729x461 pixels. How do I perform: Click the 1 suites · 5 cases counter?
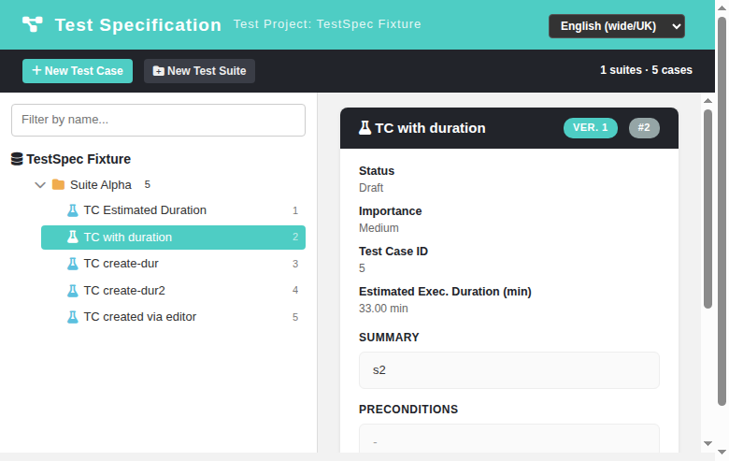pos(646,70)
